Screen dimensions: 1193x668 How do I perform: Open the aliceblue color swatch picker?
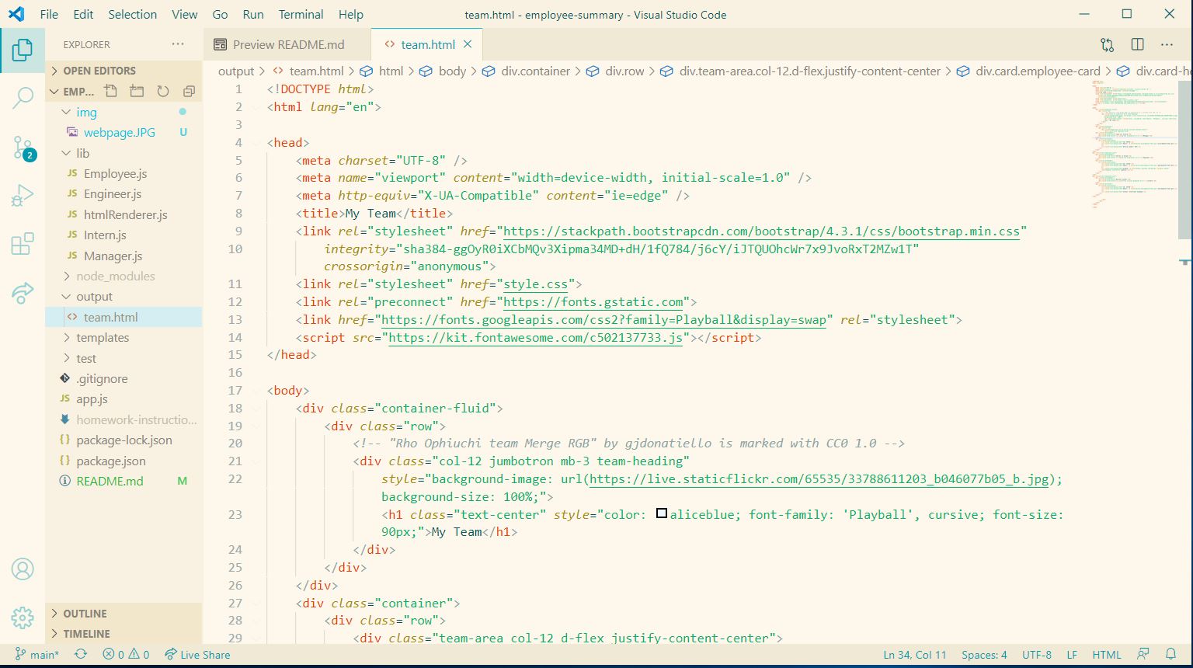(662, 513)
